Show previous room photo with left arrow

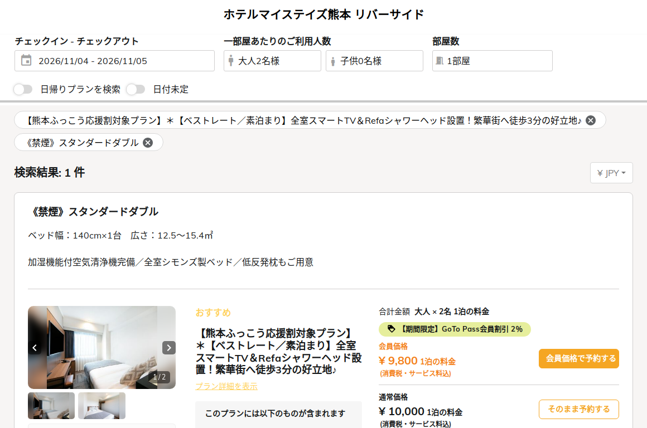pyautogui.click(x=35, y=348)
